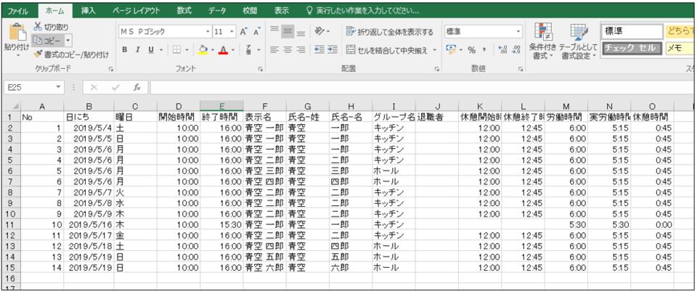Click the phonetic guide (furigana) icon

click(x=249, y=50)
